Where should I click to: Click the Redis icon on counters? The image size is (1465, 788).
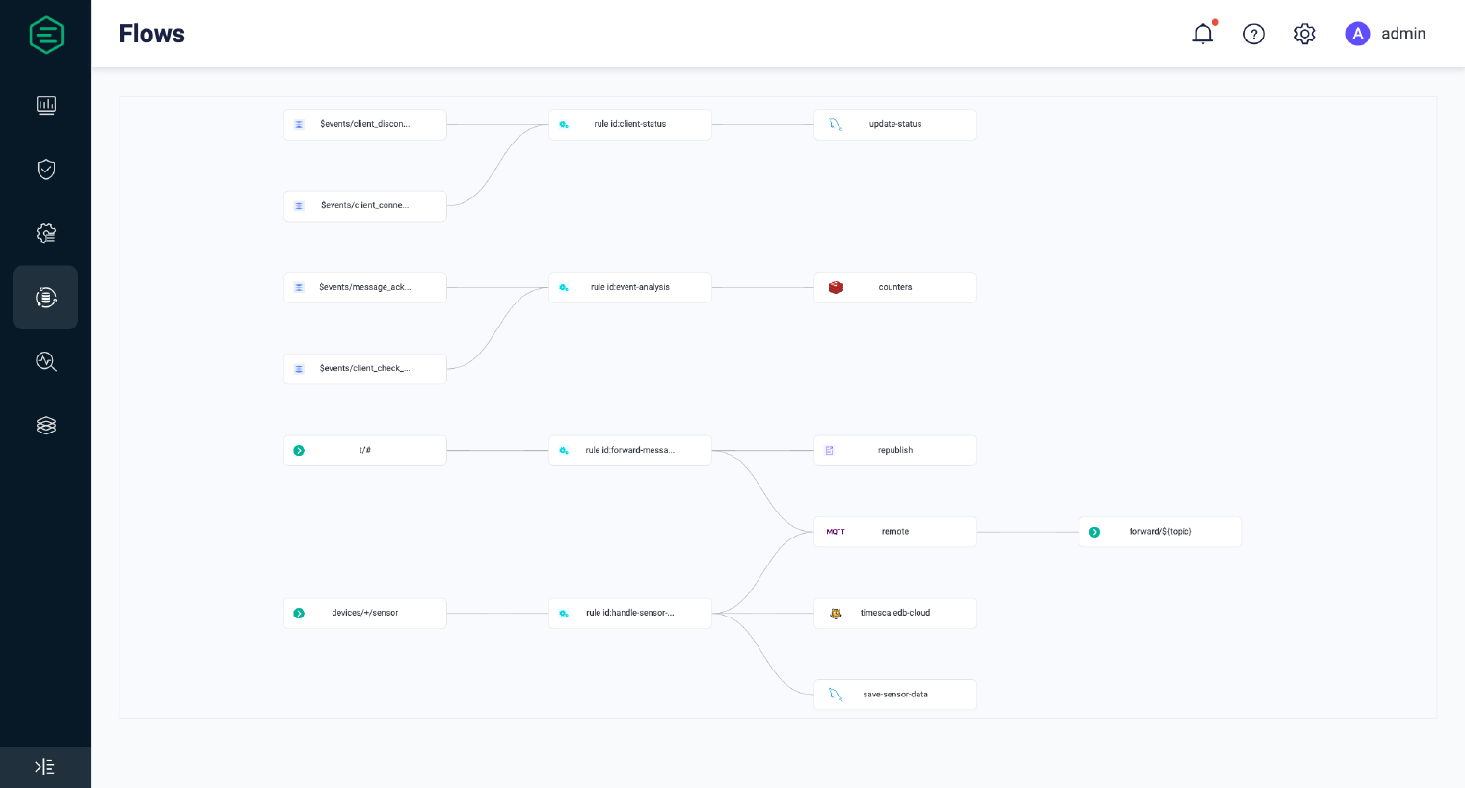pos(836,287)
